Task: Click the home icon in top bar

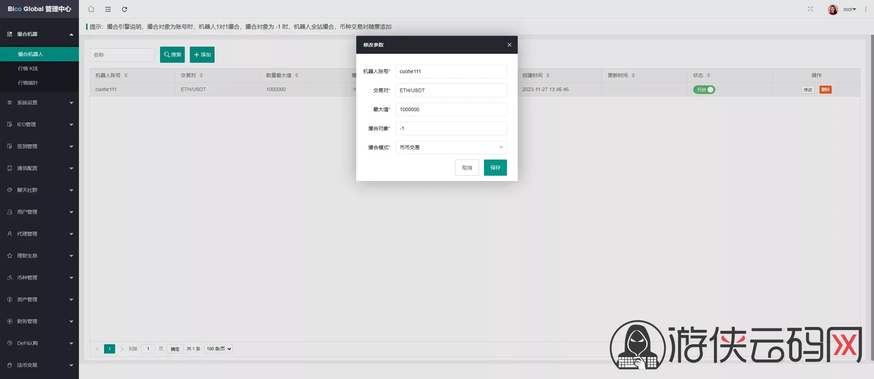Action: [x=91, y=9]
